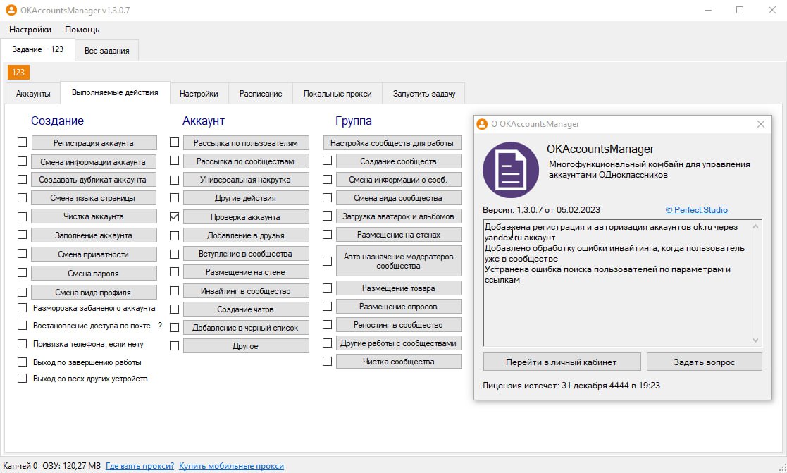Image resolution: width=787 pixels, height=473 pixels.
Task: Open the Расписание tab
Action: pos(261,94)
